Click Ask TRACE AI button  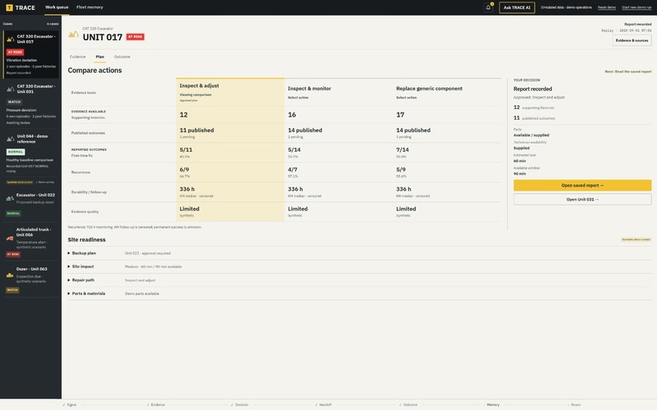click(517, 7)
